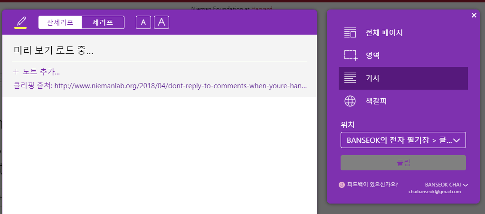Click the 클립 button
The image size is (485, 214).
click(403, 163)
